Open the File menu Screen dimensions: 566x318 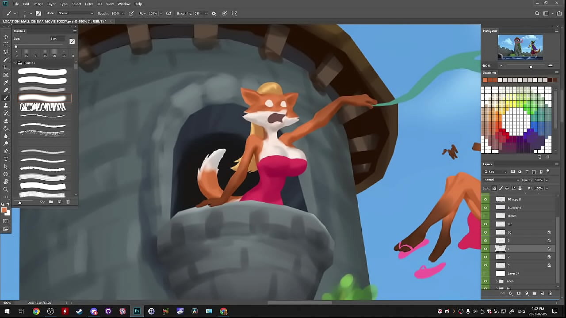(x=16, y=4)
